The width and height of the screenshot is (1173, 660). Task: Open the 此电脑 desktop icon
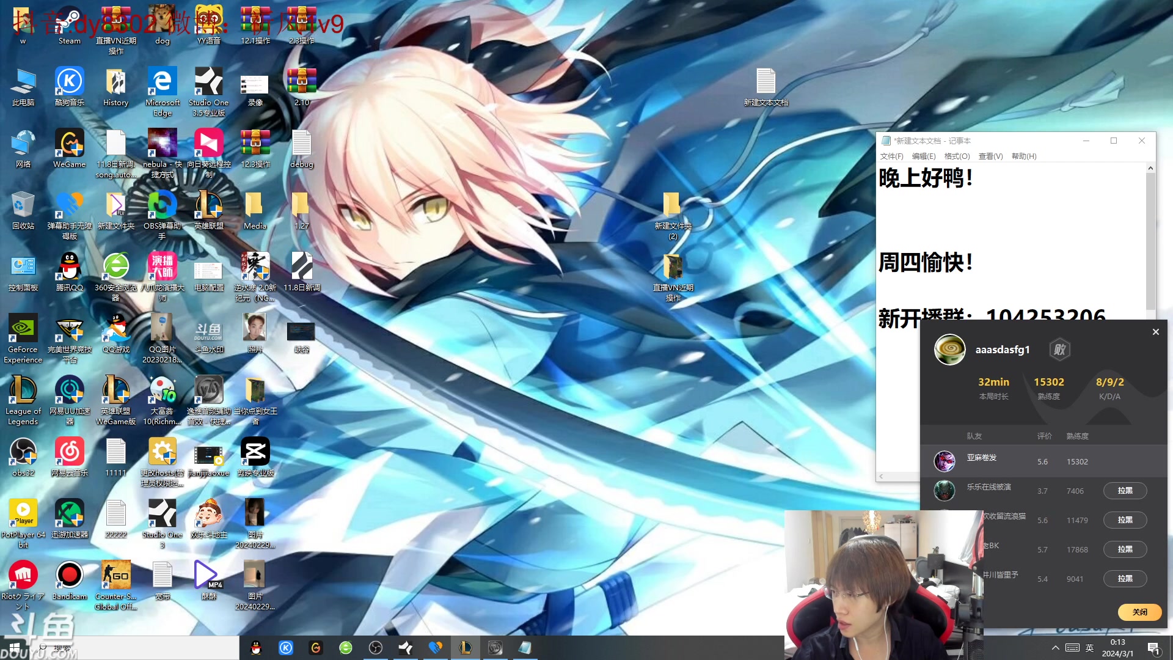(23, 86)
